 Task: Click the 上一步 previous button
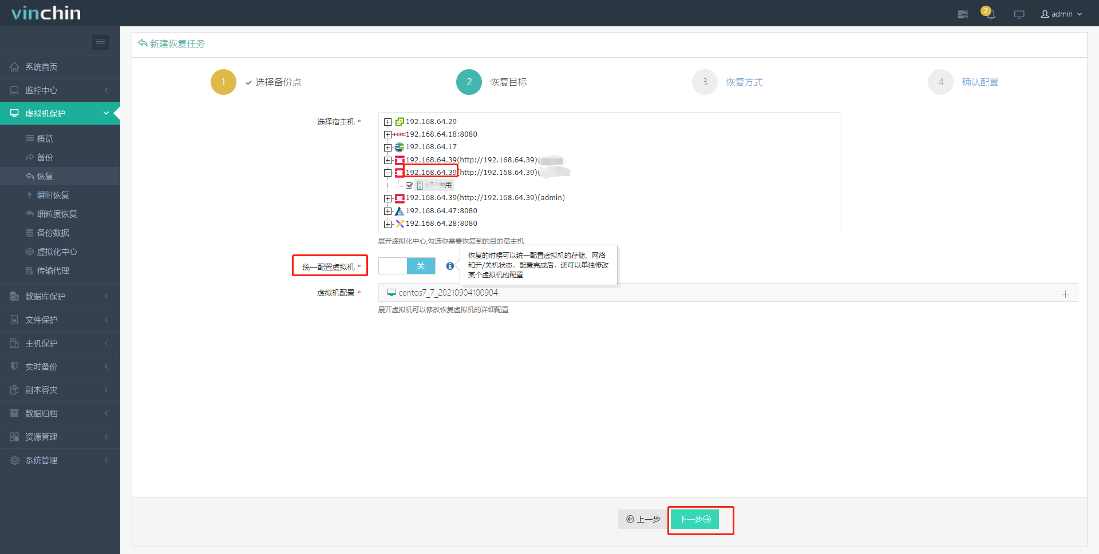pos(642,519)
